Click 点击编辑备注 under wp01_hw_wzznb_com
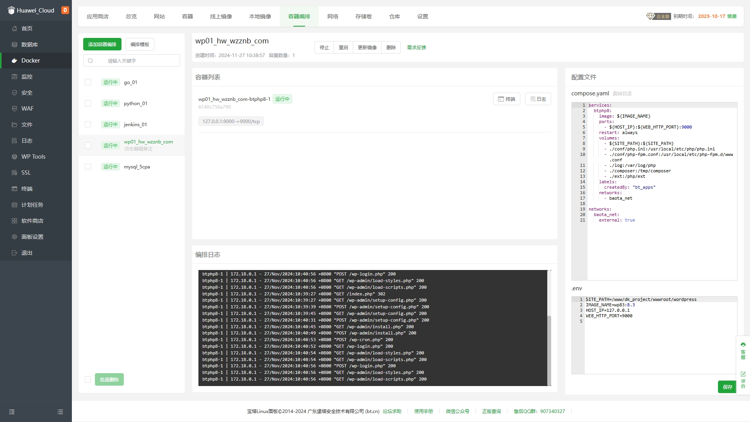Image resolution: width=750 pixels, height=422 pixels. (138, 149)
